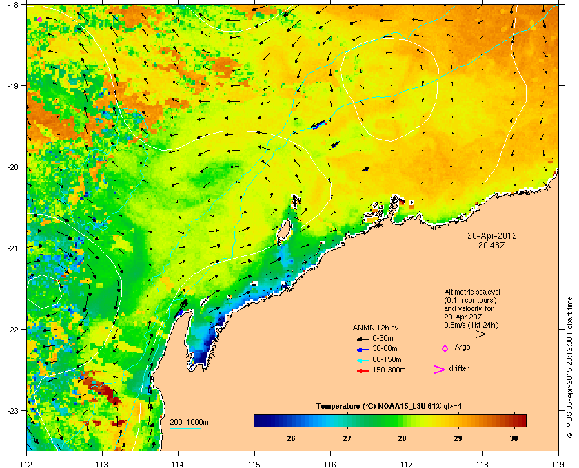Click the '0.5m/s (1kt 24h)' velocity scale text
The width and height of the screenshot is (579, 468).
point(471,326)
